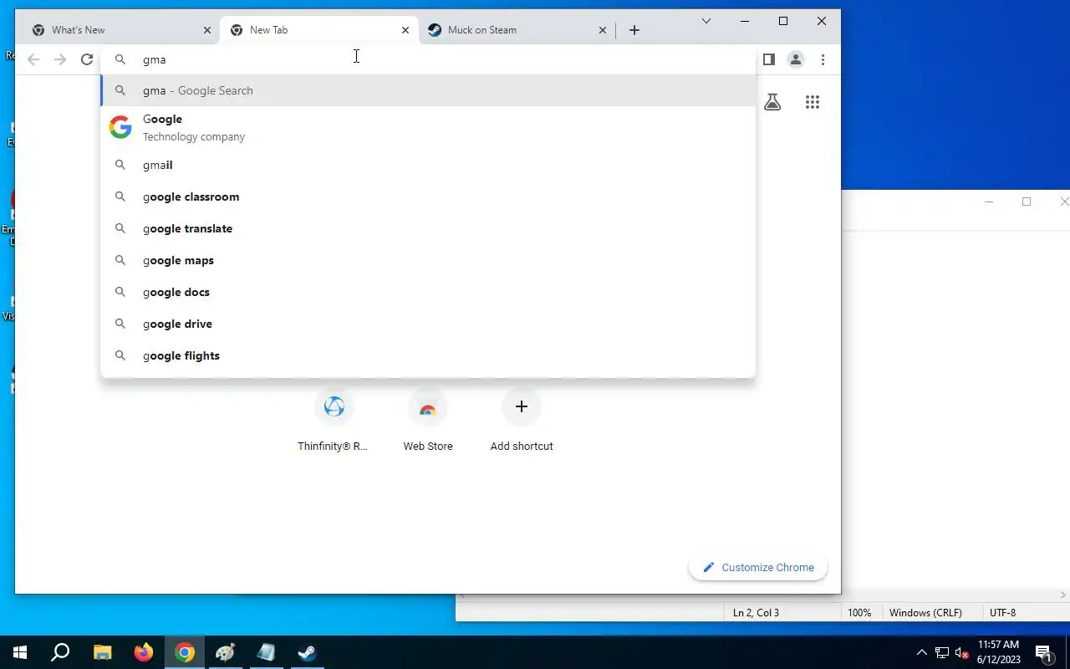
Task: Open Search Labs flask icon
Action: (772, 102)
